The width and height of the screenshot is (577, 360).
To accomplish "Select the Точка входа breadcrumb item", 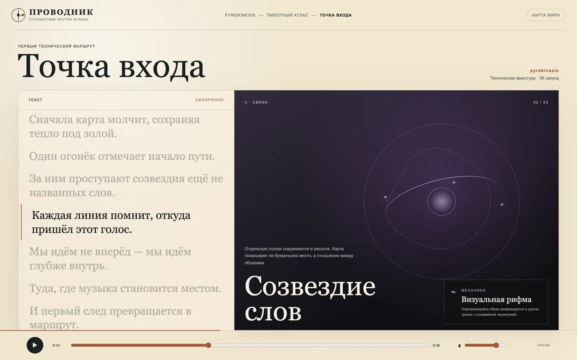I will 335,15.
